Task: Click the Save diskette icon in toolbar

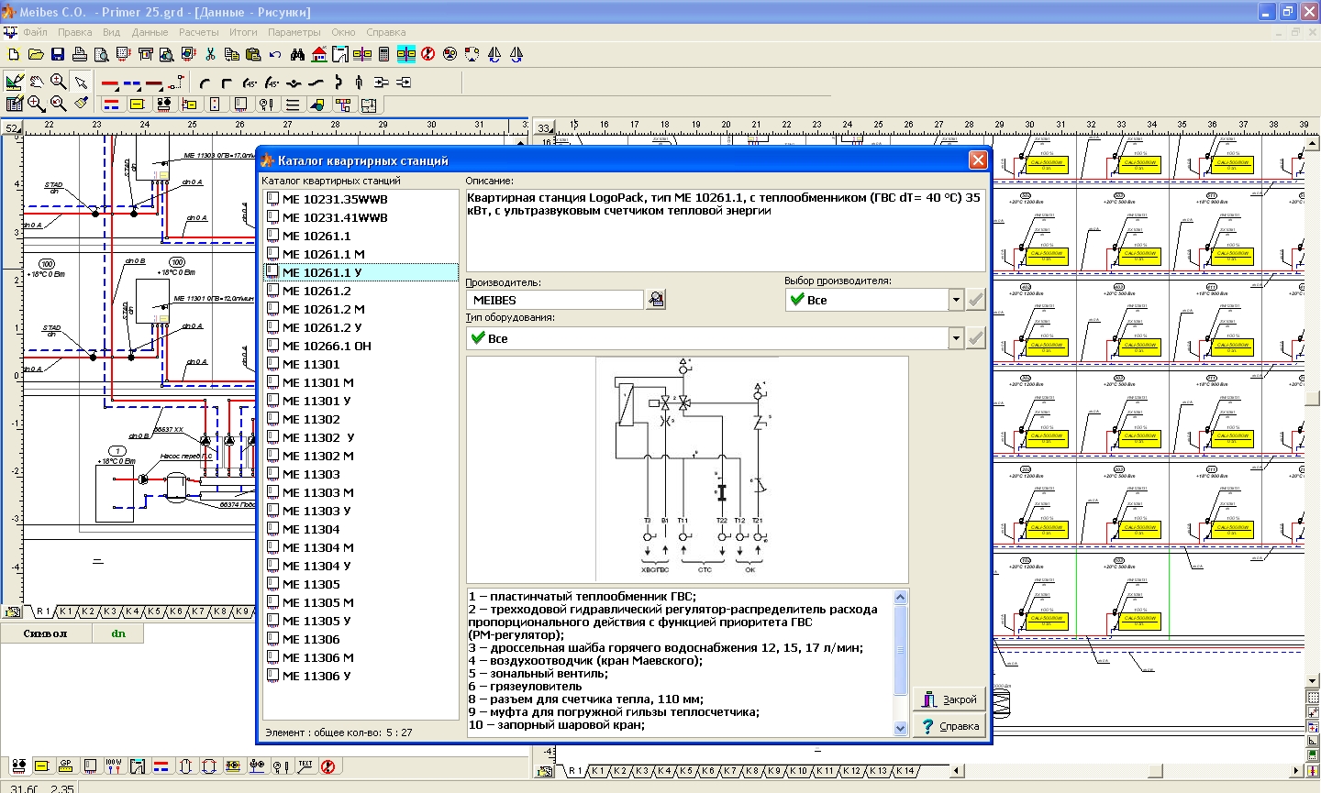Action: (58, 55)
